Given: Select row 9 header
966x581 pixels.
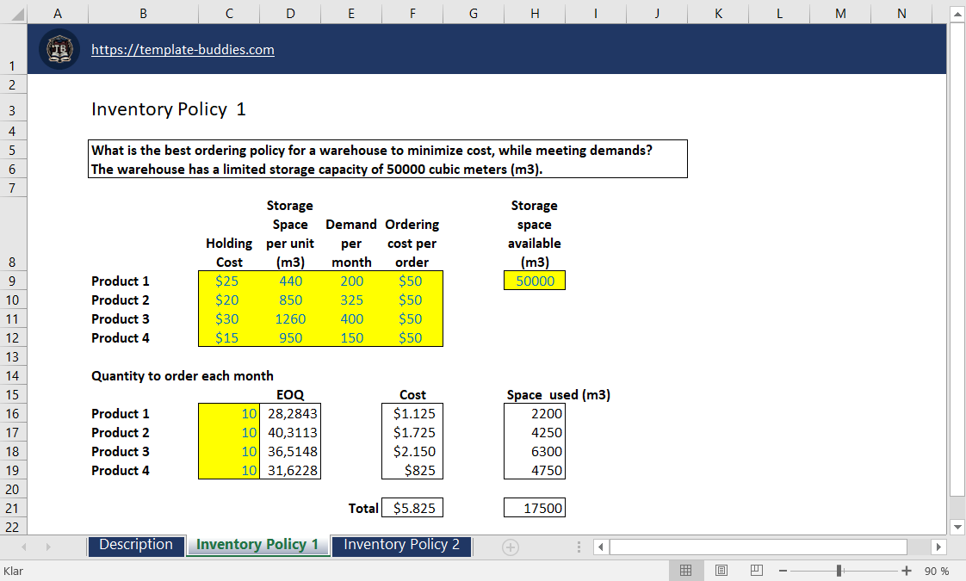Looking at the screenshot, I should [13, 281].
